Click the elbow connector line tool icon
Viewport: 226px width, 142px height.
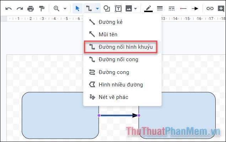(x=89, y=9)
